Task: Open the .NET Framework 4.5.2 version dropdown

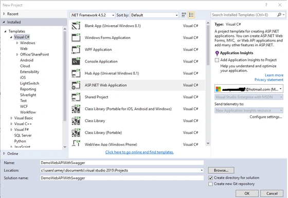Action: point(93,15)
